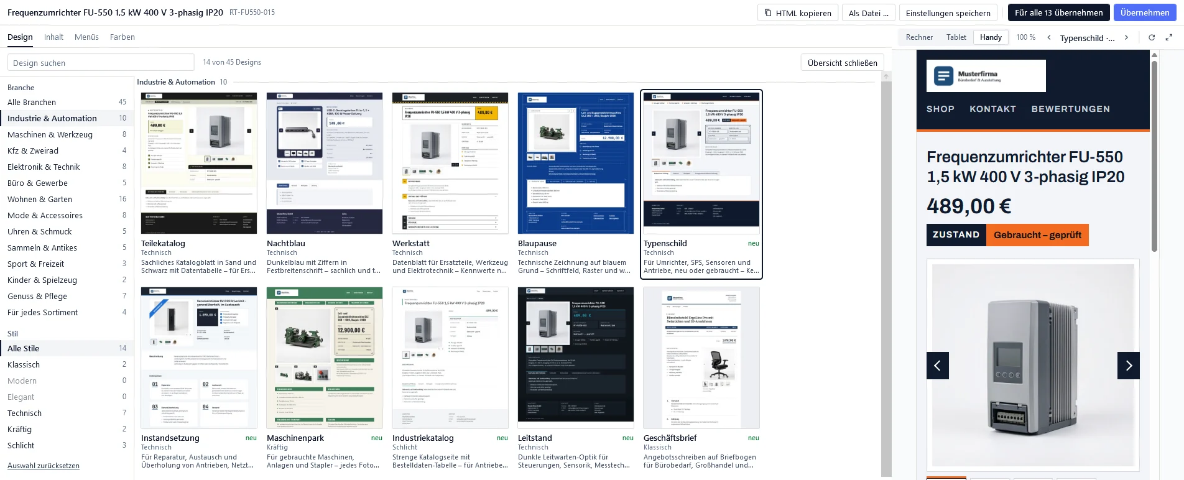
Task: Select Alle Stile style filter
Action: (x=67, y=348)
